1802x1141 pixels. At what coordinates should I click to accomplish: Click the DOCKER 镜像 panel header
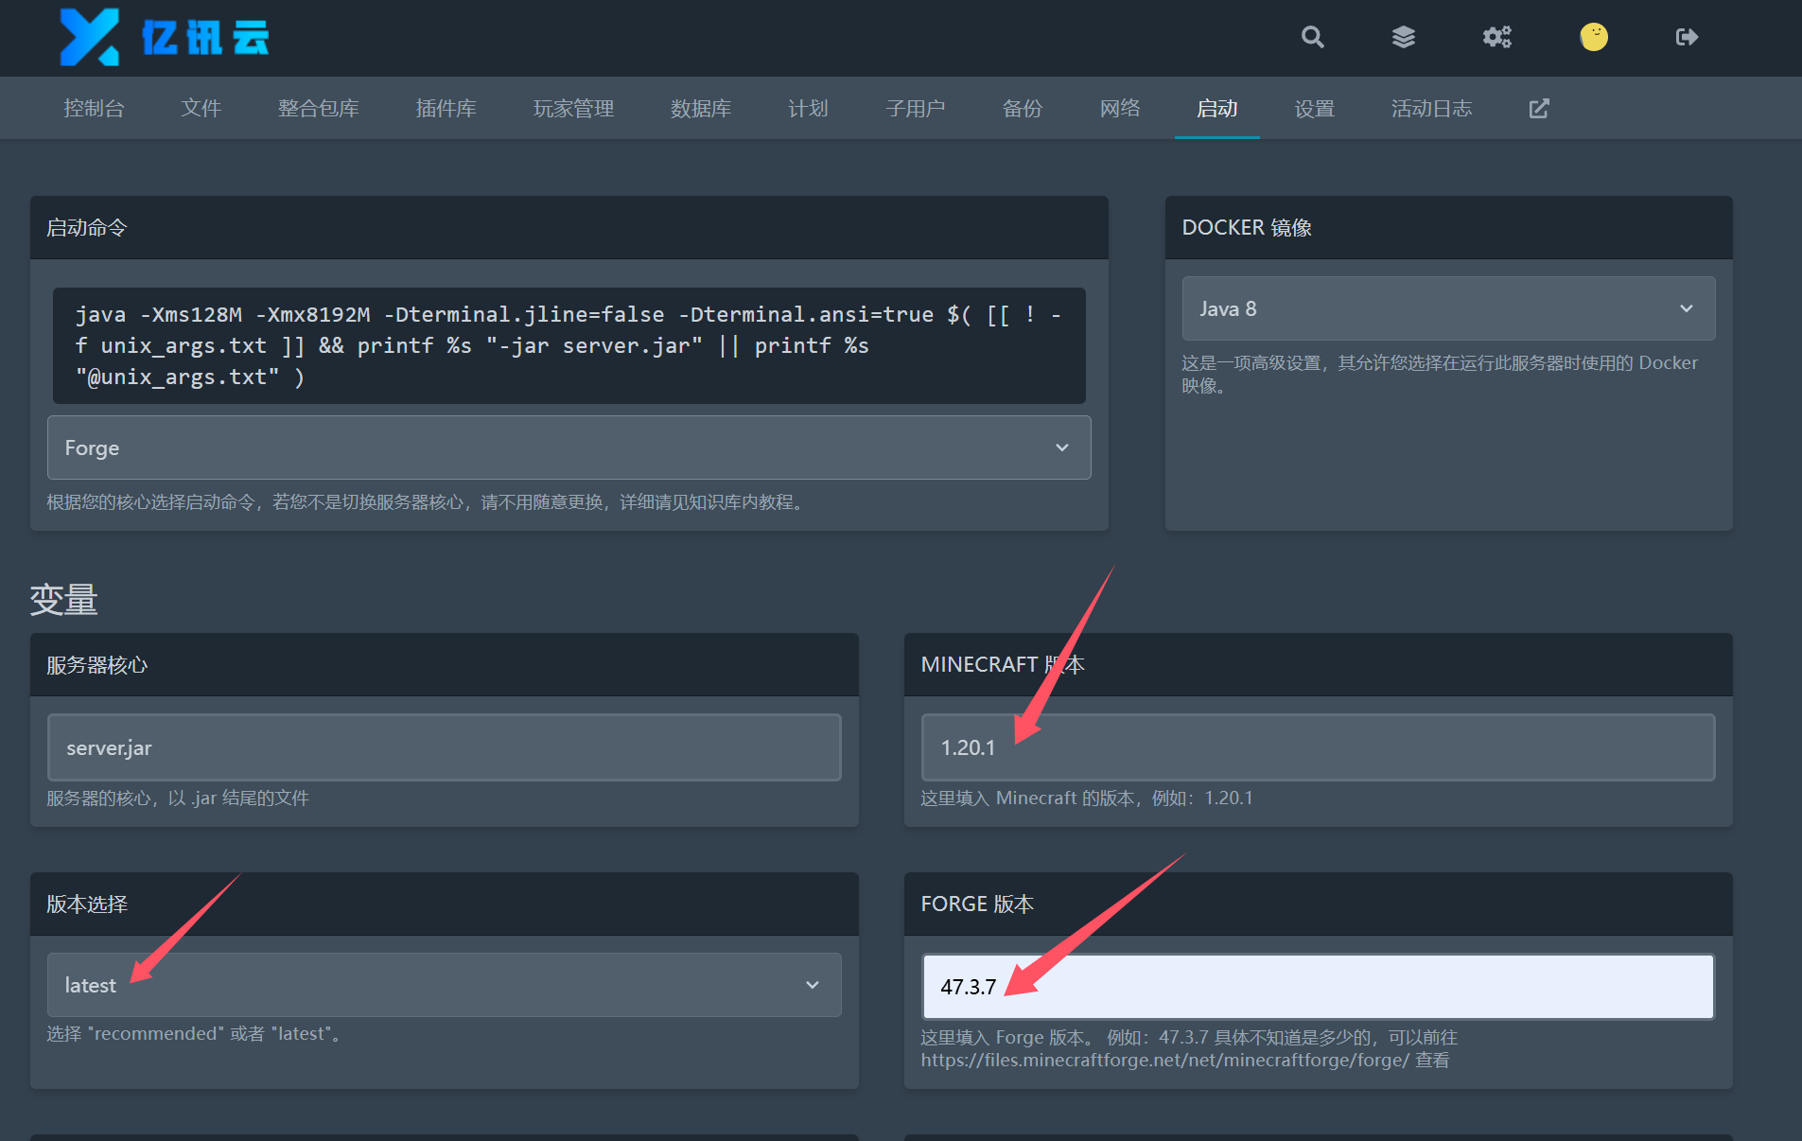[1448, 227]
